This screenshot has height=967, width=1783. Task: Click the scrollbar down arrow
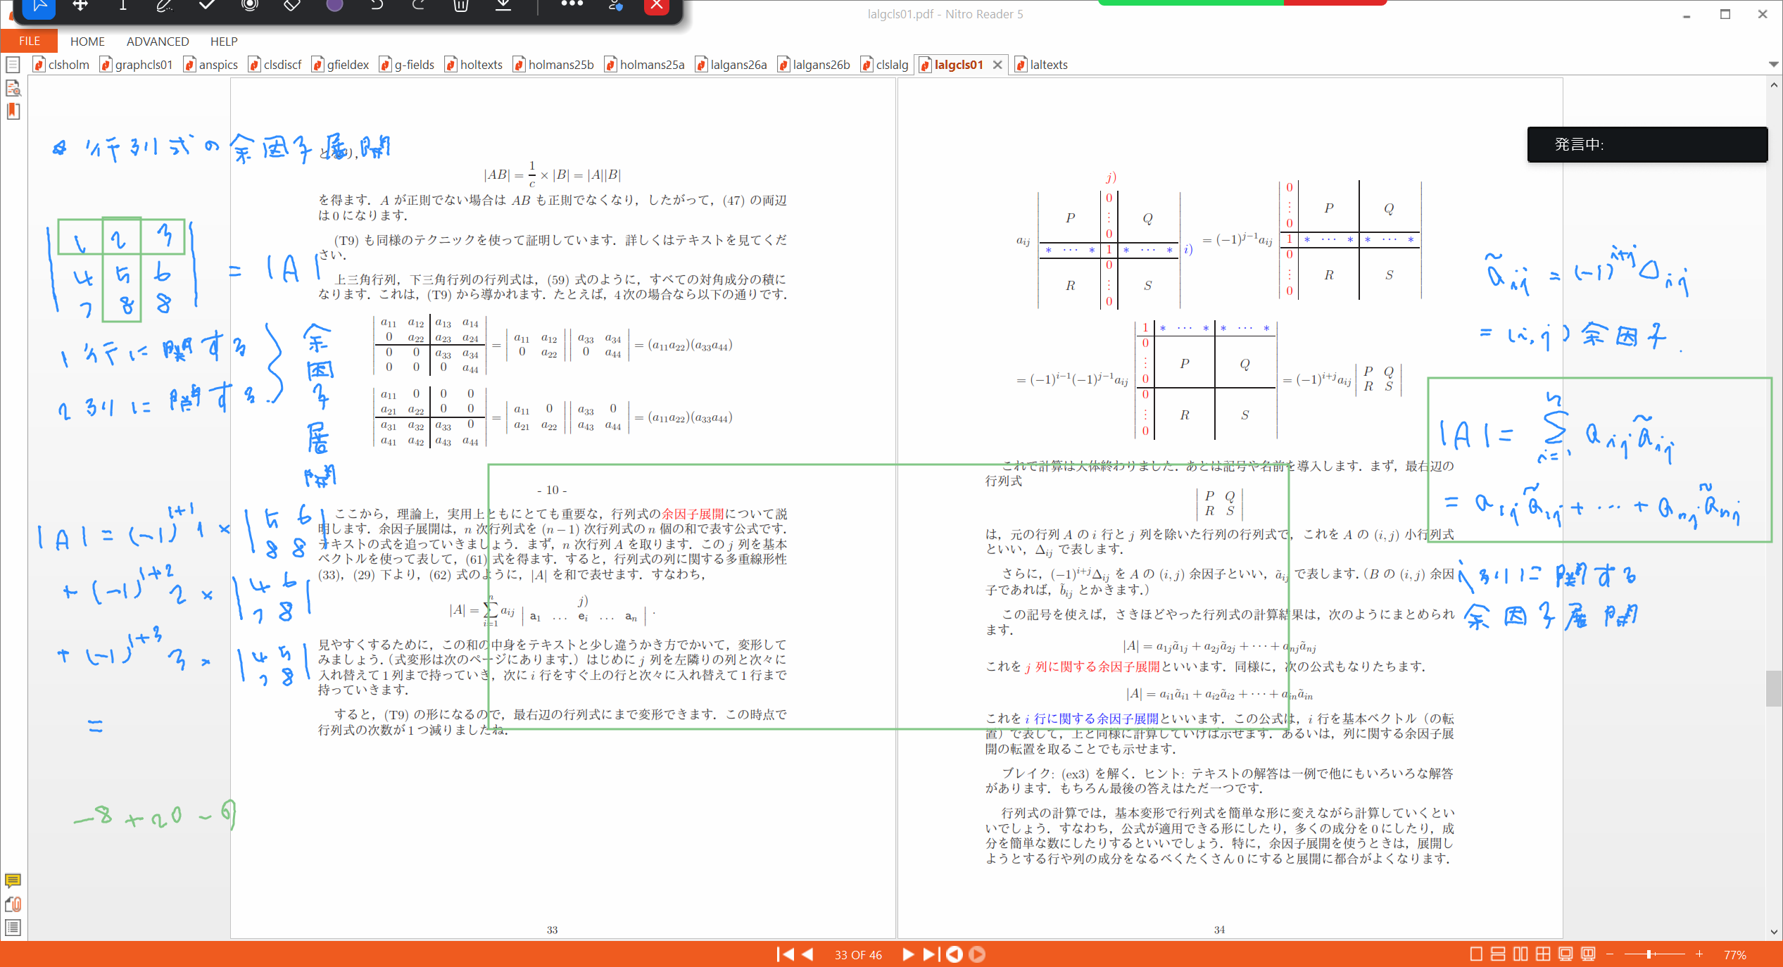1773,931
